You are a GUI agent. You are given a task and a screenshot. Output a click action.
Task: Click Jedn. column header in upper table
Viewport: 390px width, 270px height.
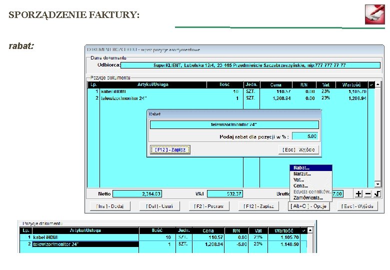[251, 85]
